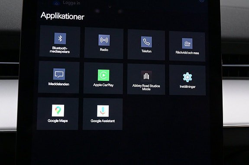Tap the Google Assistant text label
Viewport: 249px width, 165px height.
[103, 121]
